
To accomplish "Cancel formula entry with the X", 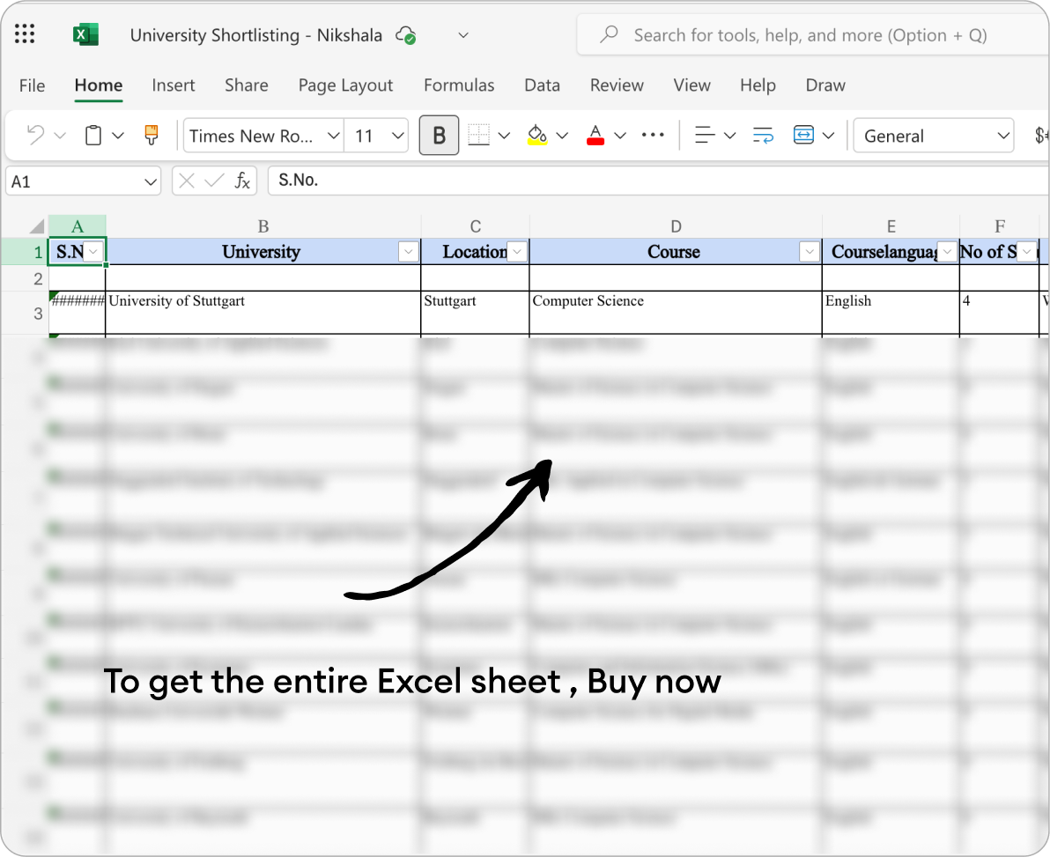I will coord(187,181).
